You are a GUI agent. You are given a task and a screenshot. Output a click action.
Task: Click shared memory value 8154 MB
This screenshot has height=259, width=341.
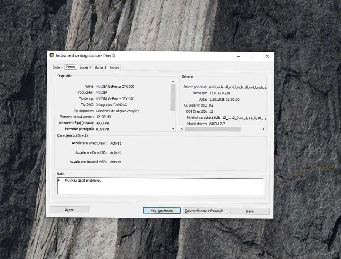coord(102,129)
